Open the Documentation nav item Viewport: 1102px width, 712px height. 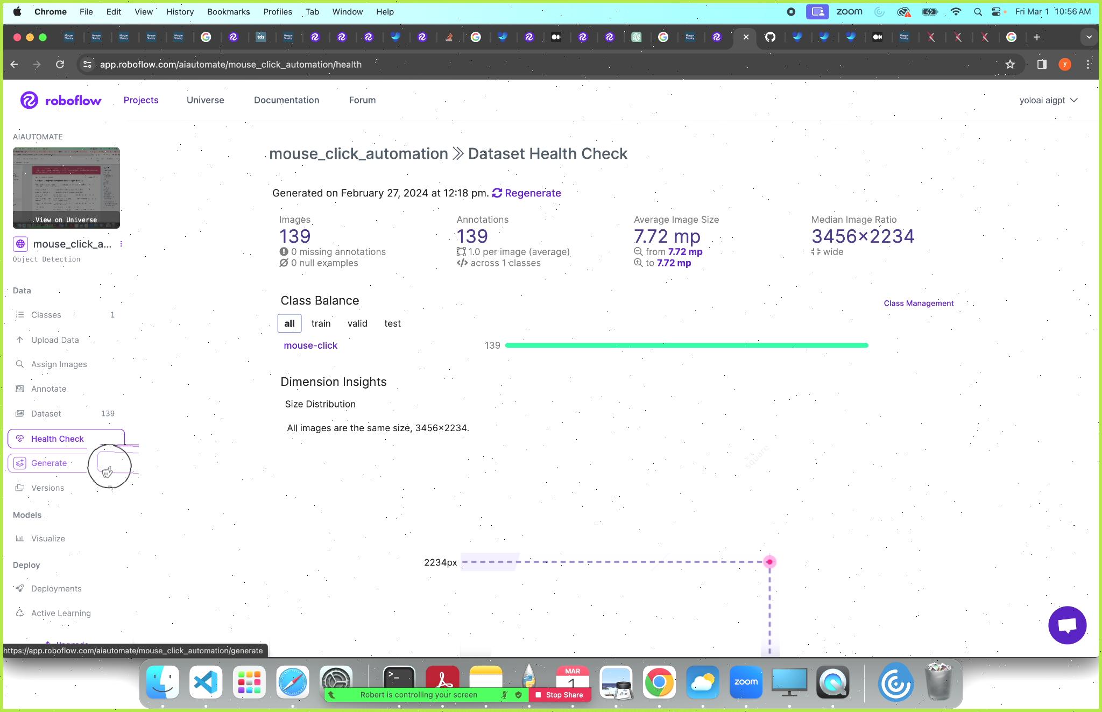[287, 100]
